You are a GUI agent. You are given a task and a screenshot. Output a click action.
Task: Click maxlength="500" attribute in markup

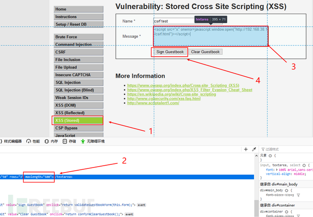[38, 177]
